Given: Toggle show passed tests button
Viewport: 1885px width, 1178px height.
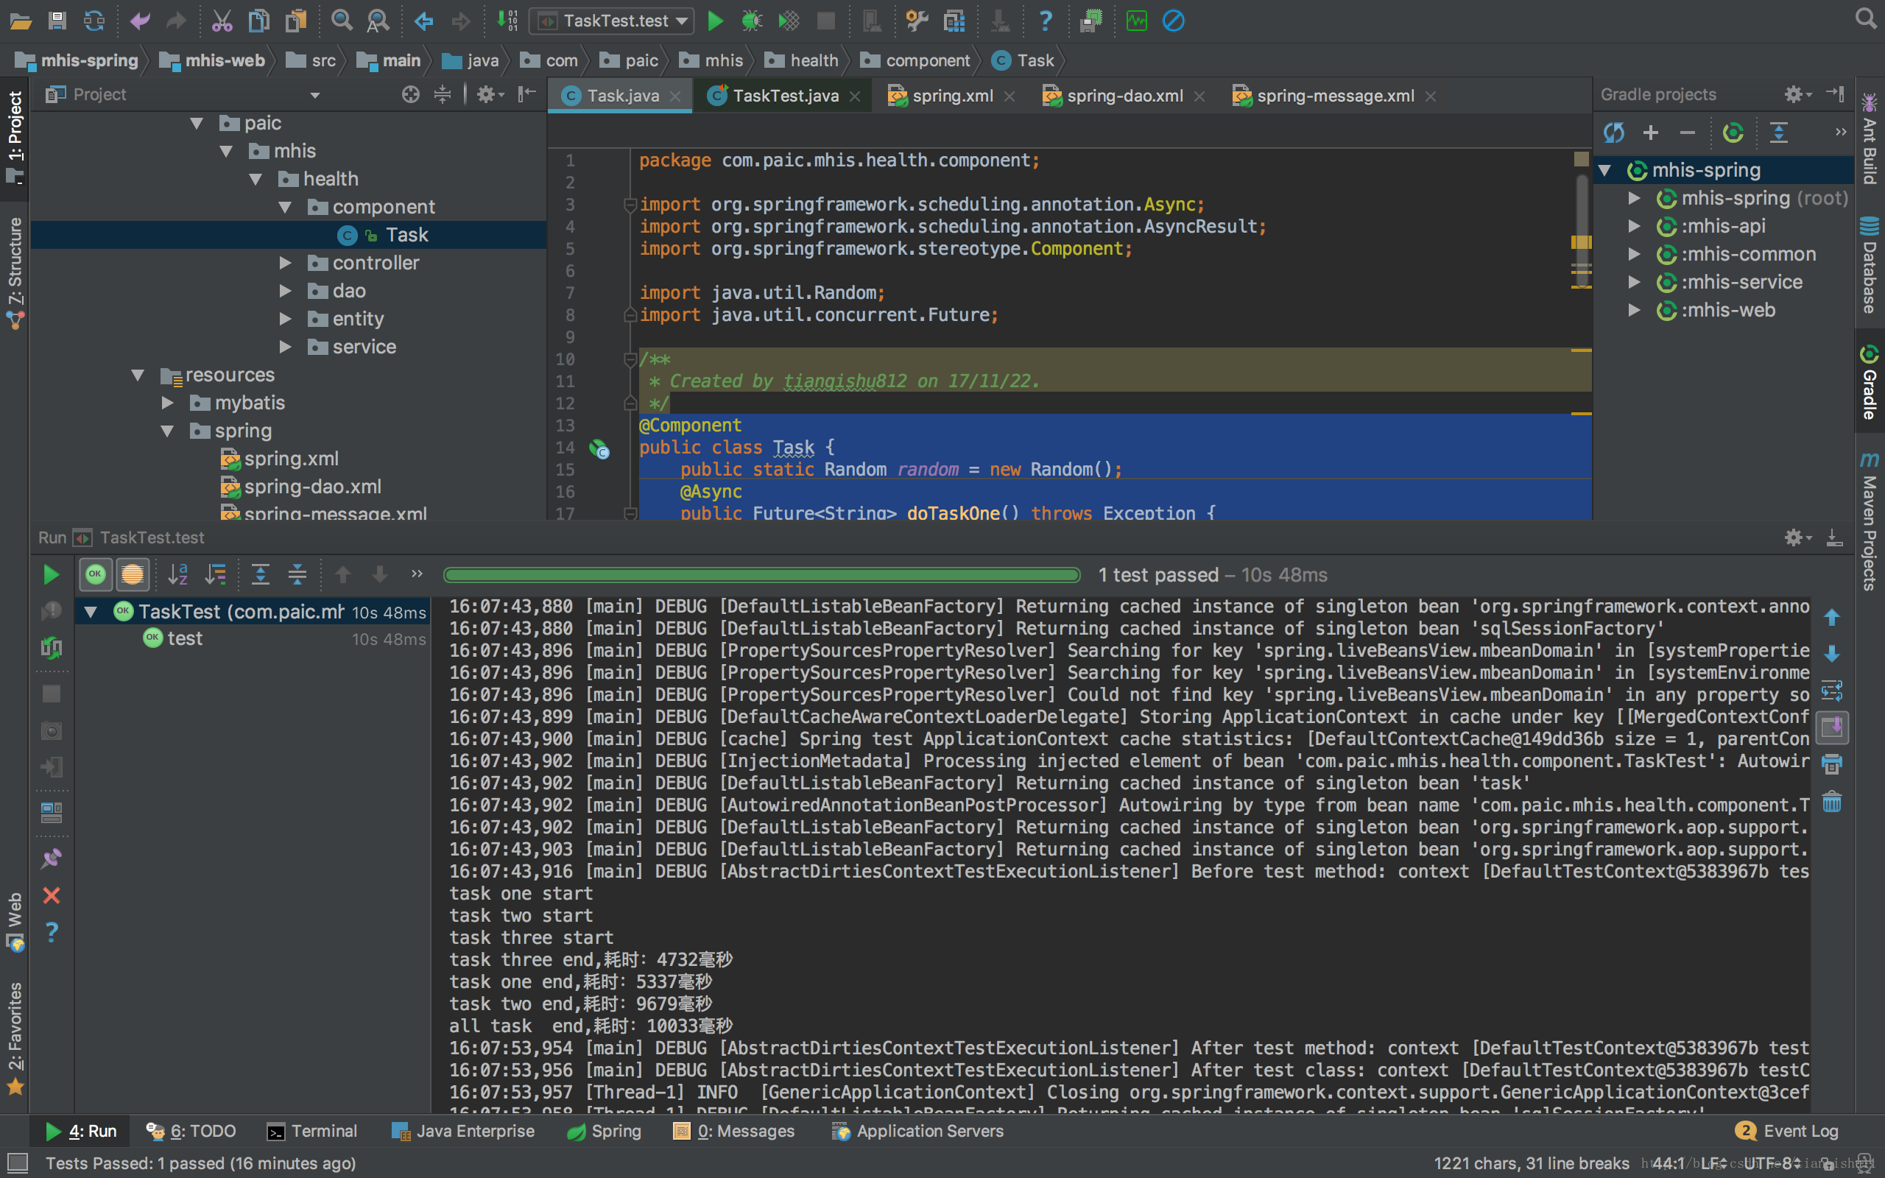Looking at the screenshot, I should [95, 575].
